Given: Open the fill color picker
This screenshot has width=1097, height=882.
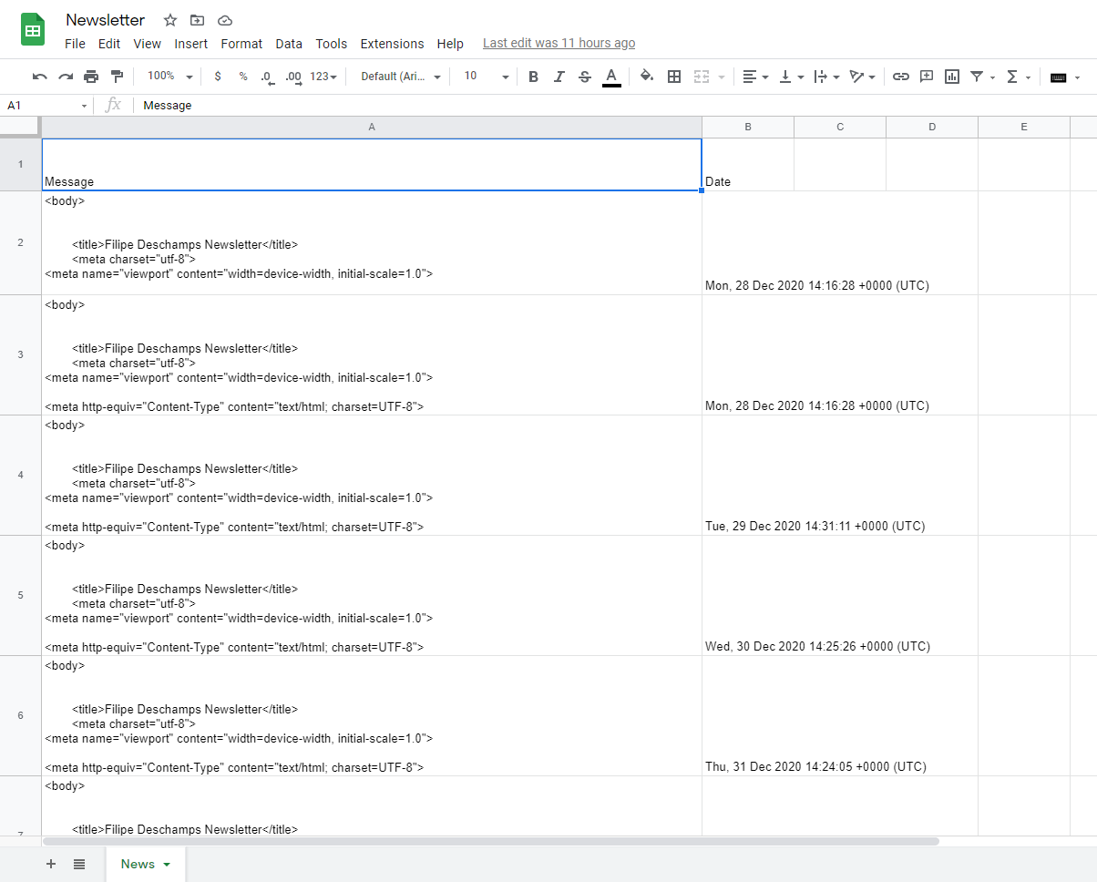Looking at the screenshot, I should tap(647, 77).
